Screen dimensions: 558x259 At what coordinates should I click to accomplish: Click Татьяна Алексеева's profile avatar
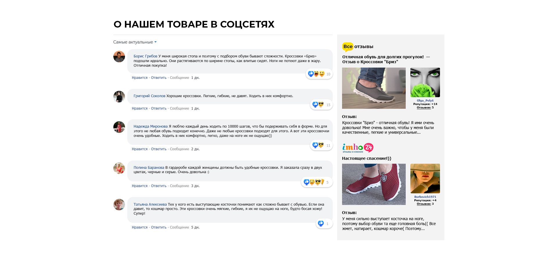[x=119, y=204]
